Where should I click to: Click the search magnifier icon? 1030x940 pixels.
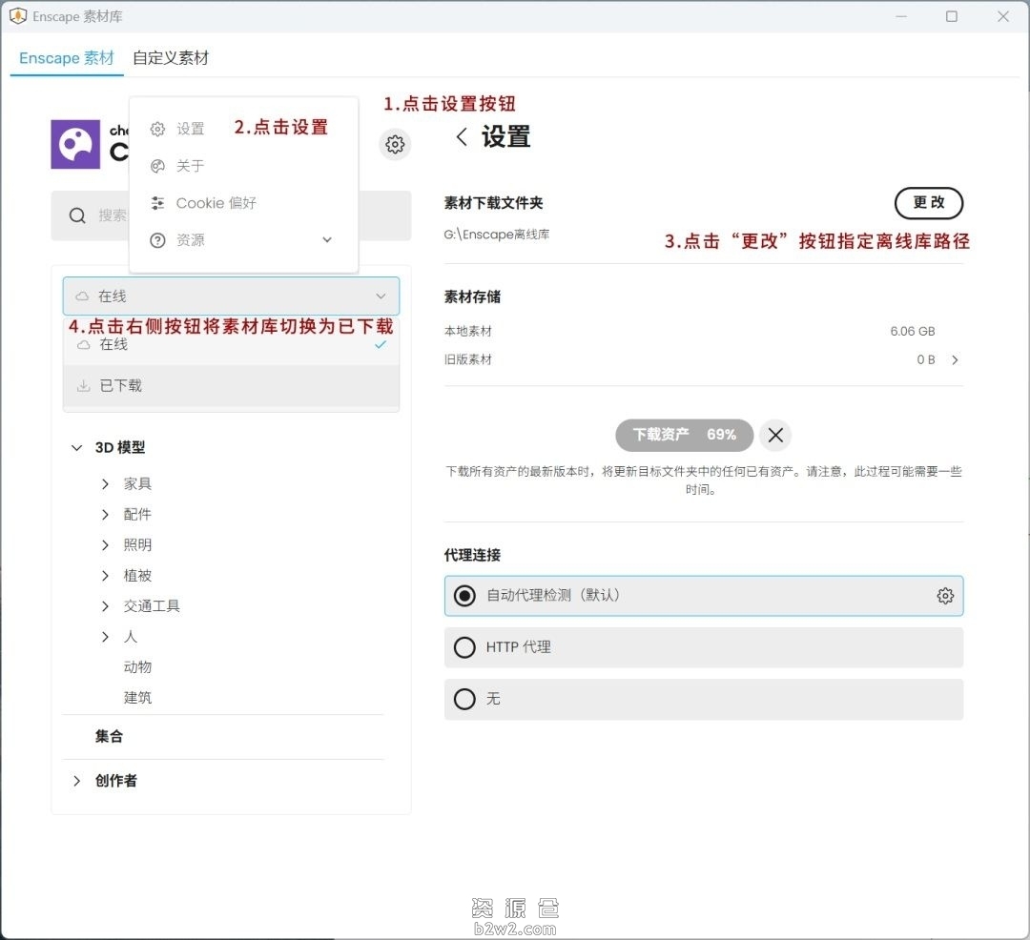[77, 215]
